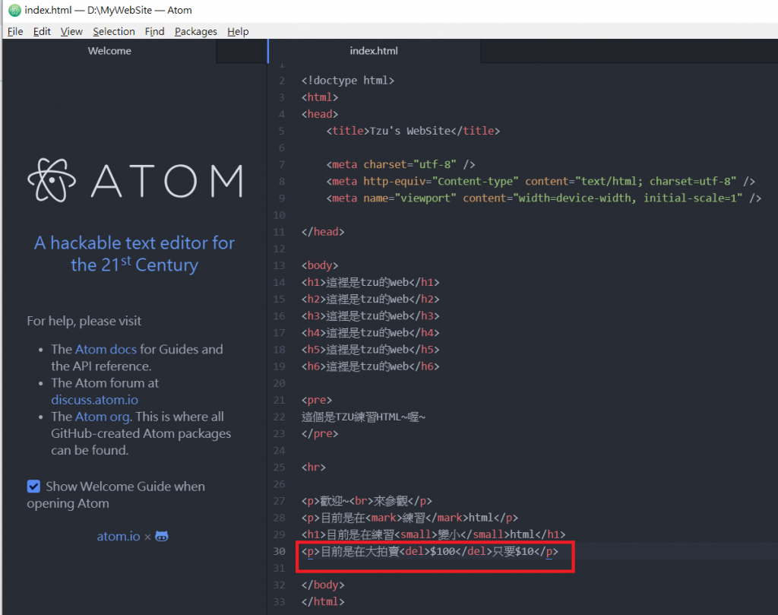
Task: Visit the atom.io link
Action: [x=118, y=536]
